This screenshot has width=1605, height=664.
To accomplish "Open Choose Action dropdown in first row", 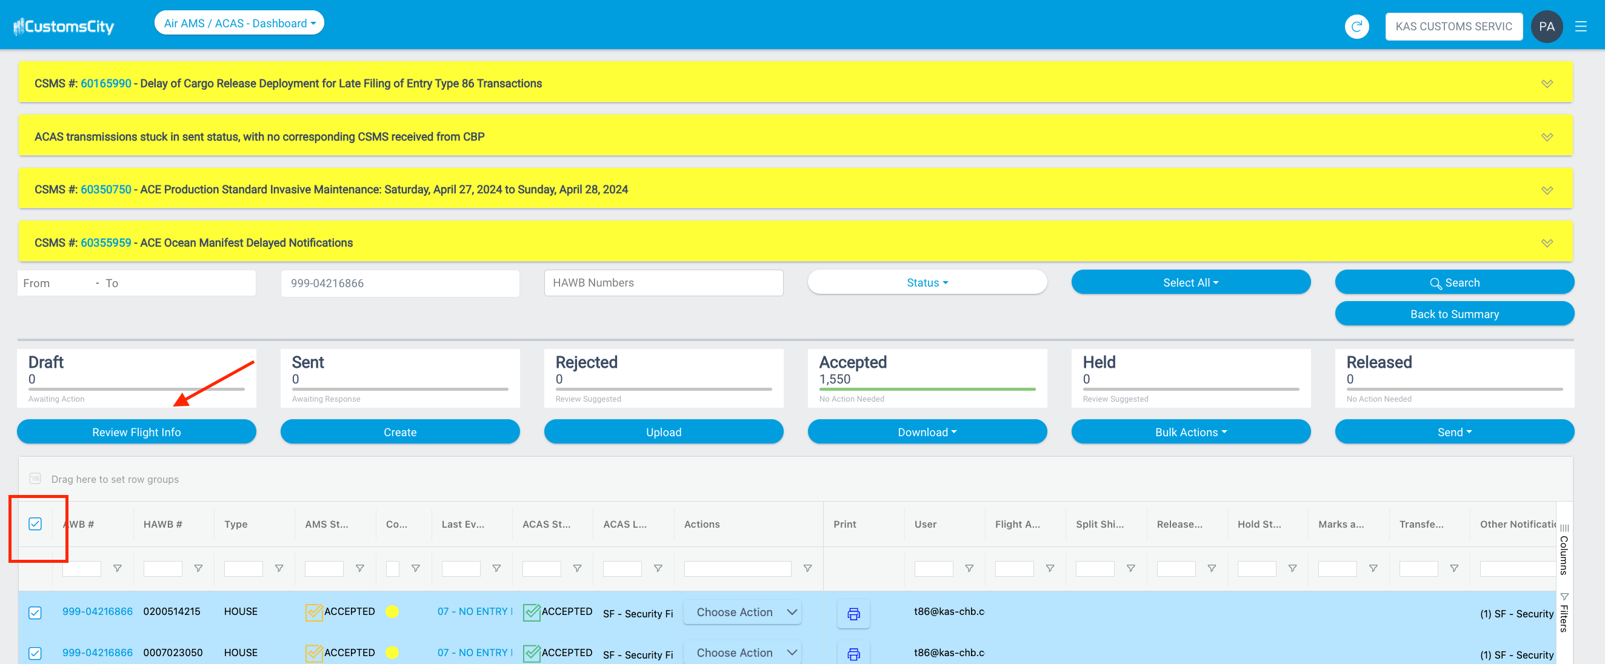I will point(742,613).
